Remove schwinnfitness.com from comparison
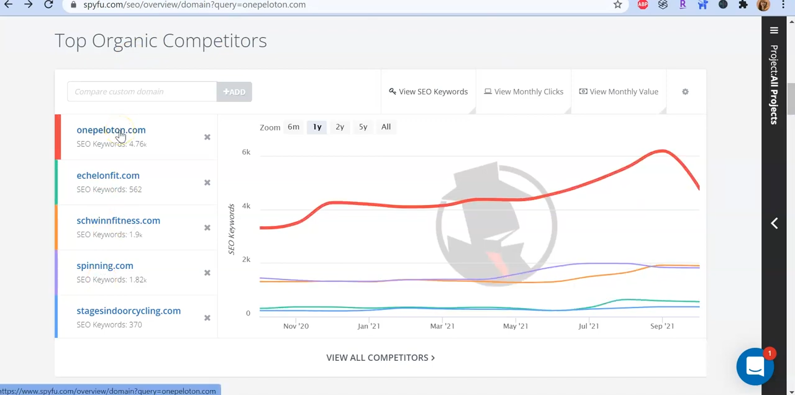 pyautogui.click(x=207, y=228)
